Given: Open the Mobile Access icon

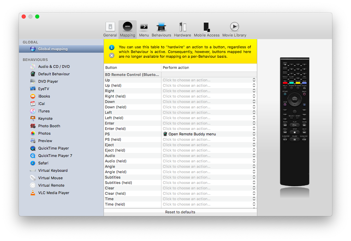Looking at the screenshot, I should [206, 27].
